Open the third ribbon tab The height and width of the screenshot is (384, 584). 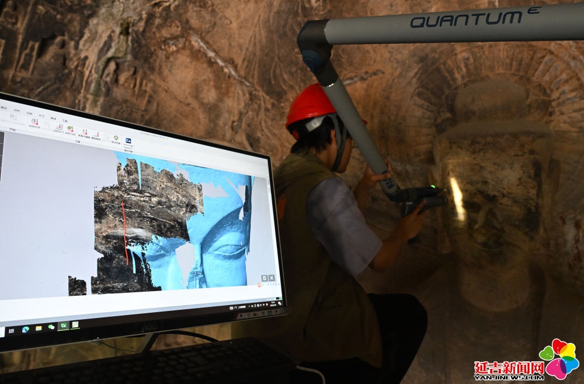(x=29, y=113)
